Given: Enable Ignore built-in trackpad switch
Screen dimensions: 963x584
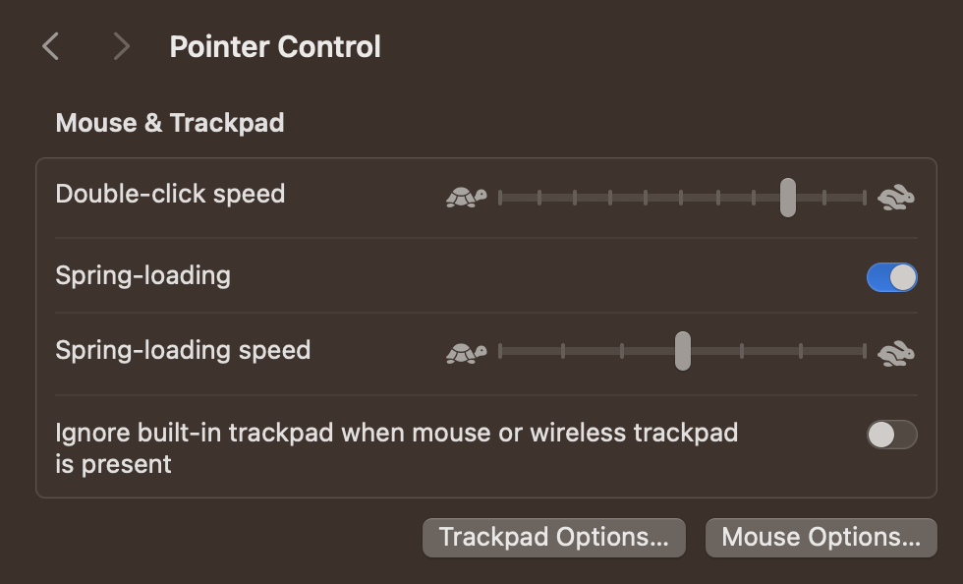Looking at the screenshot, I should tap(892, 435).
